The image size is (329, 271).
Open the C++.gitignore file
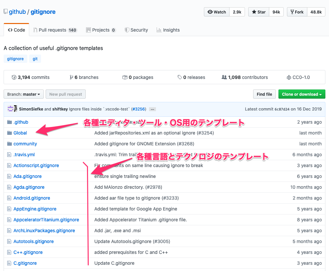coord(28,252)
